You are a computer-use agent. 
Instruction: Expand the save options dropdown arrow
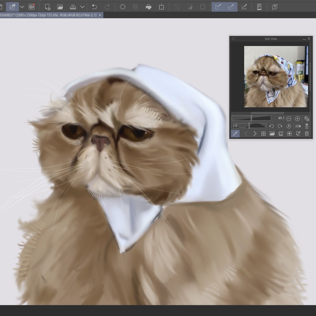[82, 7]
